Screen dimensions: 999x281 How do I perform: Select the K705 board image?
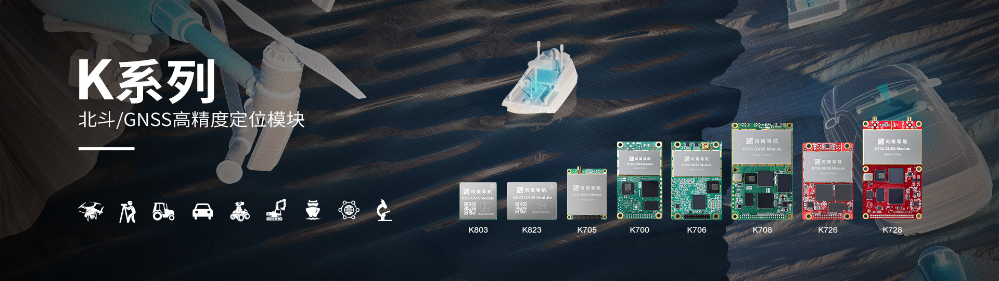point(586,194)
